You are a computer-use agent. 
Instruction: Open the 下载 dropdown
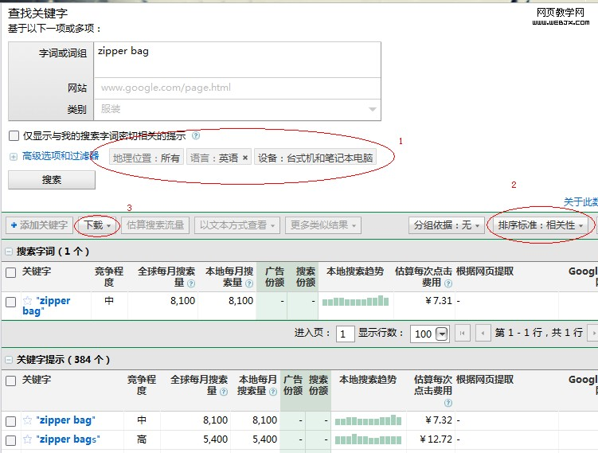tap(98, 225)
